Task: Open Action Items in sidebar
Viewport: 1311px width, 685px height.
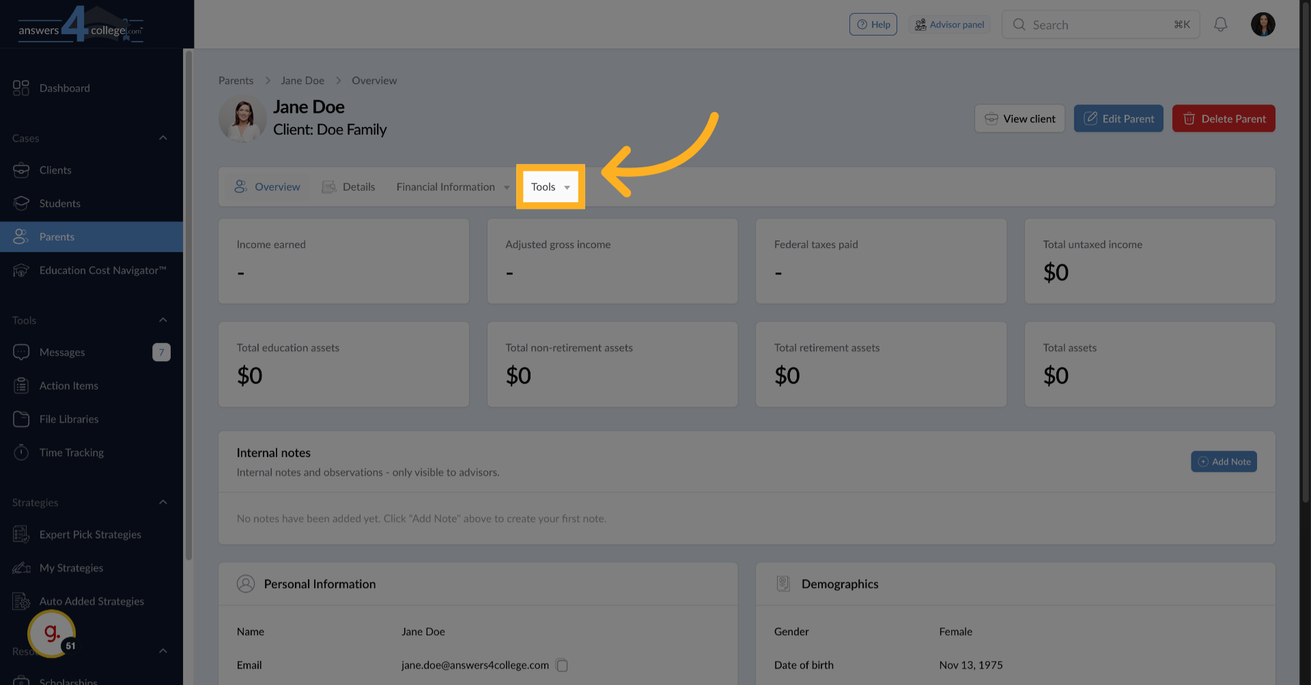Action: 68,386
